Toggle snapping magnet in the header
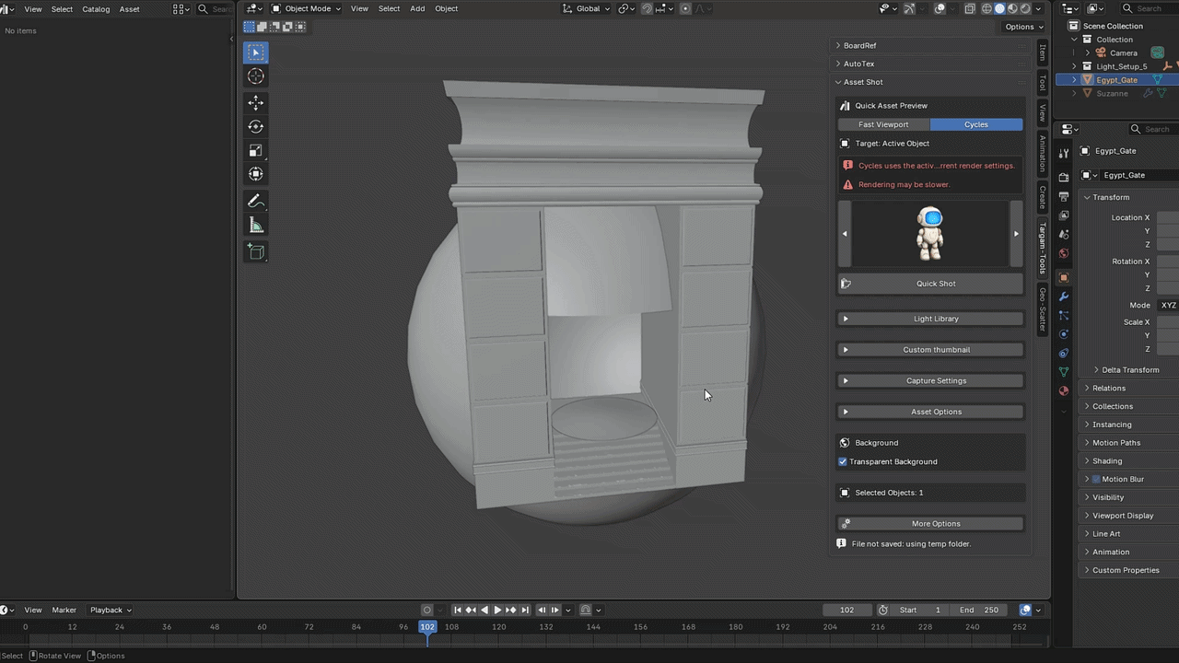This screenshot has width=1179, height=663. pyautogui.click(x=648, y=8)
